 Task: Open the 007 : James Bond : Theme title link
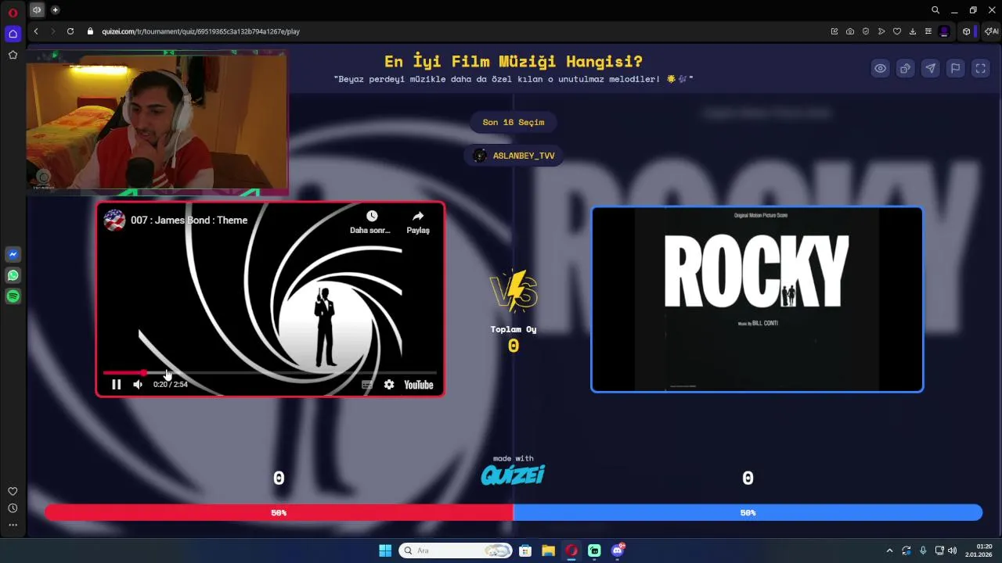(189, 221)
